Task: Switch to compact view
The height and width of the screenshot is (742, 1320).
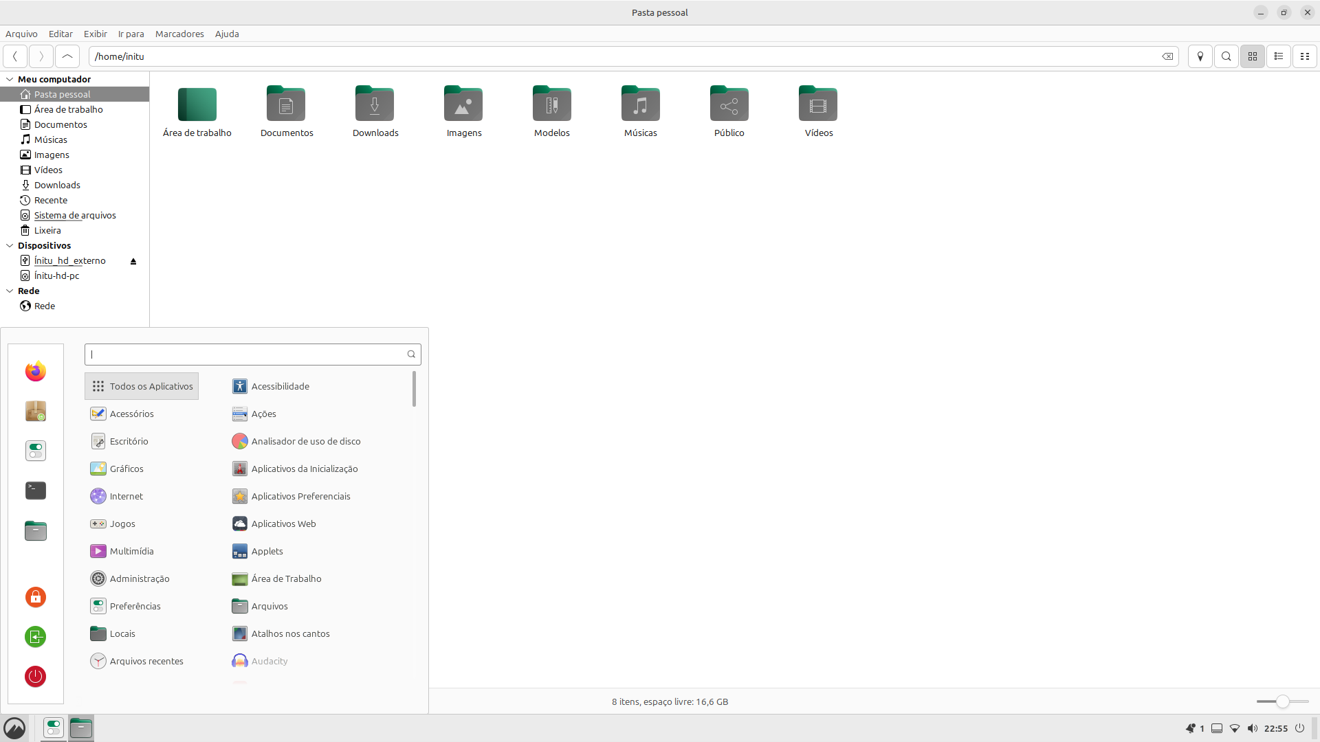Action: pyautogui.click(x=1305, y=56)
